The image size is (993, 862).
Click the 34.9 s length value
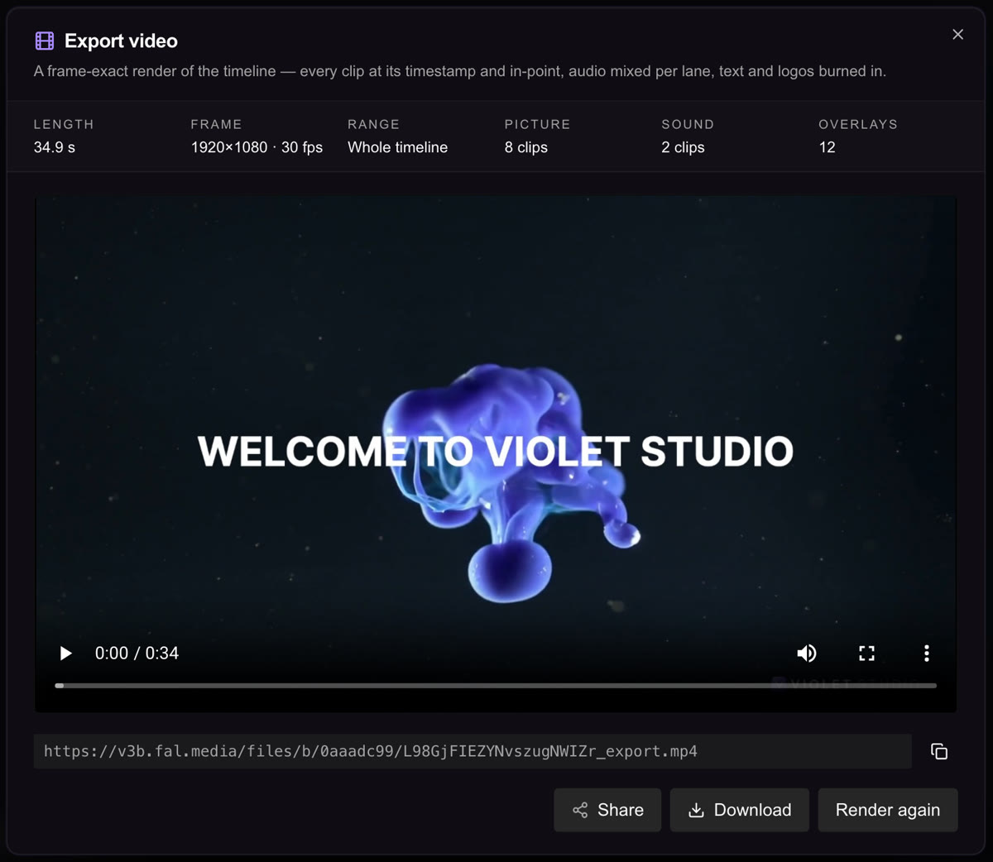click(55, 147)
